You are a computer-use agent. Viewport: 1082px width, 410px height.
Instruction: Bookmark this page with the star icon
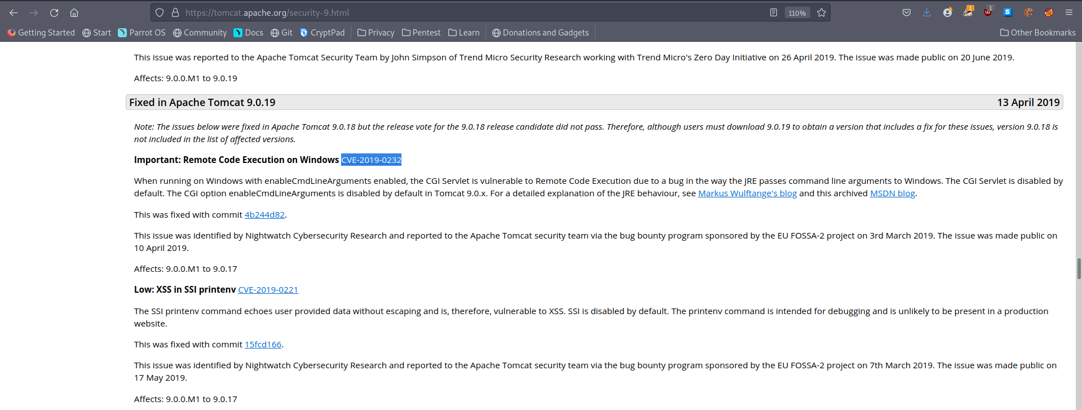click(822, 12)
